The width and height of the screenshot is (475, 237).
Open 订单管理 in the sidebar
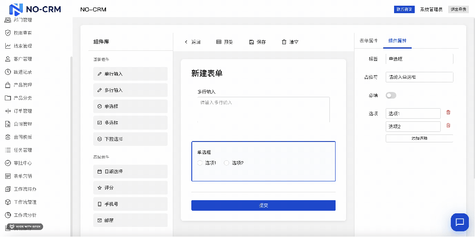click(x=18, y=111)
